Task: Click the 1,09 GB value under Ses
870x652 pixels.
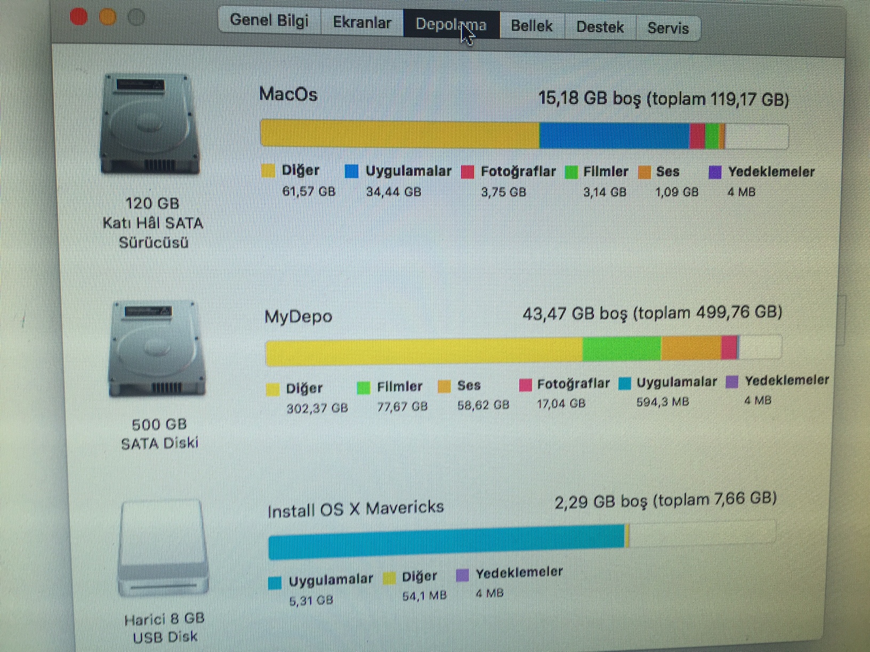Action: click(677, 192)
